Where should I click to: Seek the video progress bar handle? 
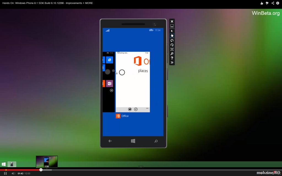41,170
